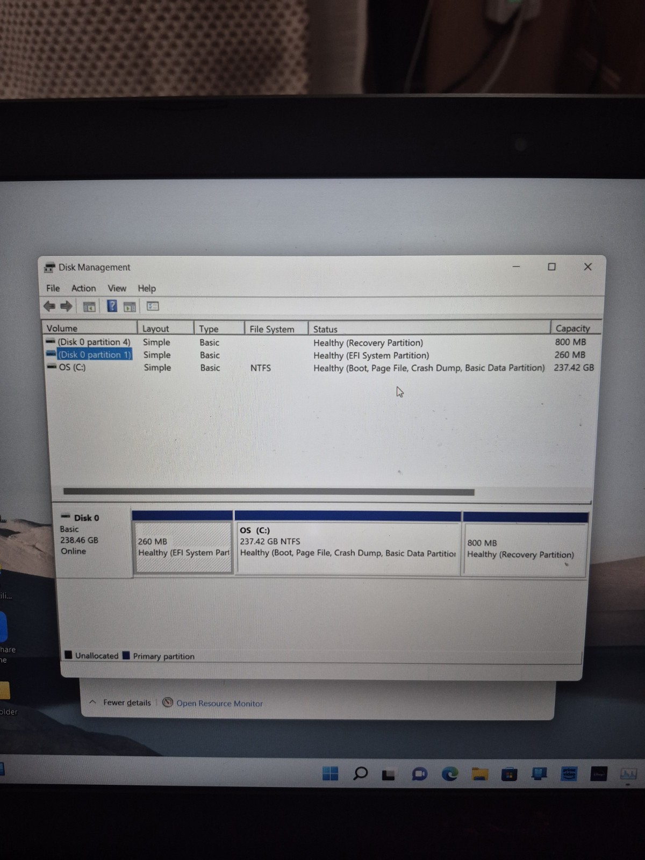Viewport: 645px width, 860px height.
Task: Open Task View on the taskbar
Action: pos(389,775)
